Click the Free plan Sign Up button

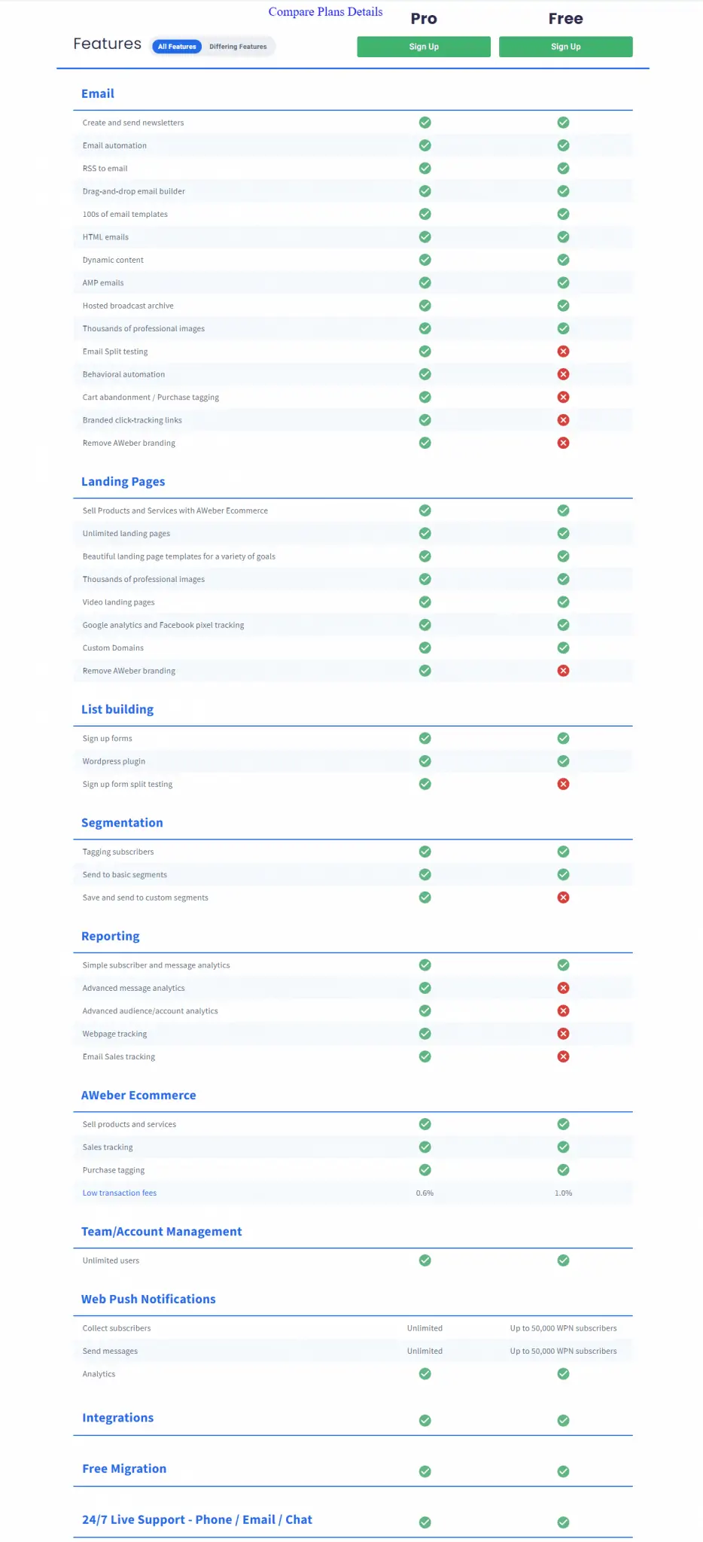(565, 47)
